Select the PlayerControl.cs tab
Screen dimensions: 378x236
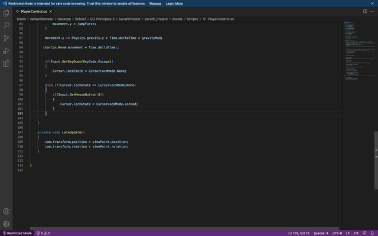[33, 11]
